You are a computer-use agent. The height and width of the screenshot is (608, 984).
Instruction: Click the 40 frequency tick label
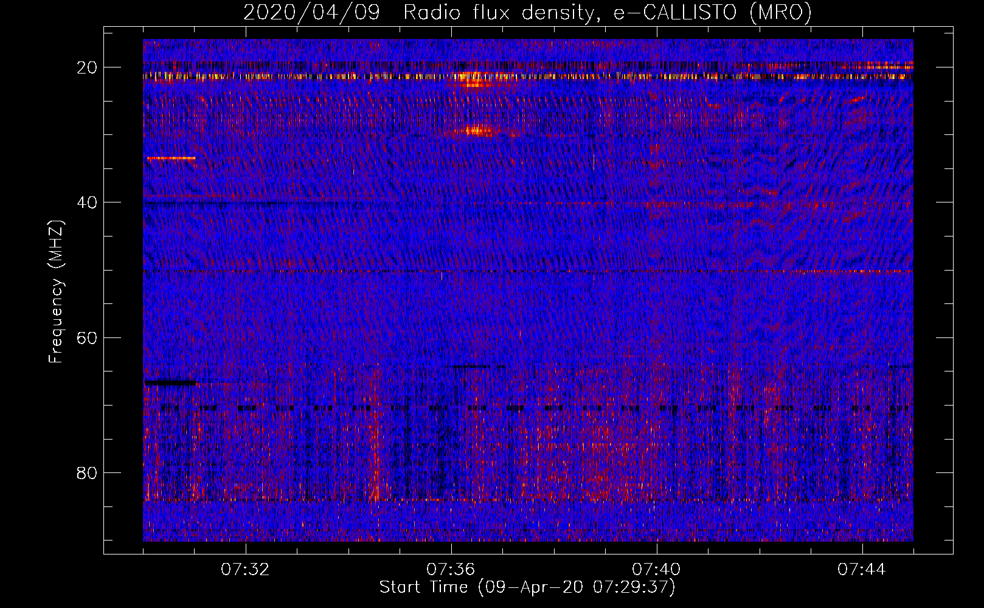87,202
